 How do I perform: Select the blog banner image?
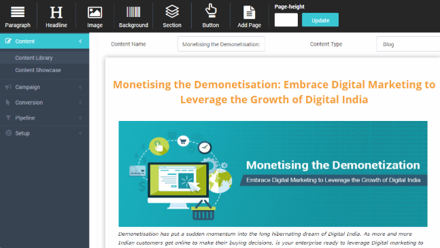tap(273, 174)
